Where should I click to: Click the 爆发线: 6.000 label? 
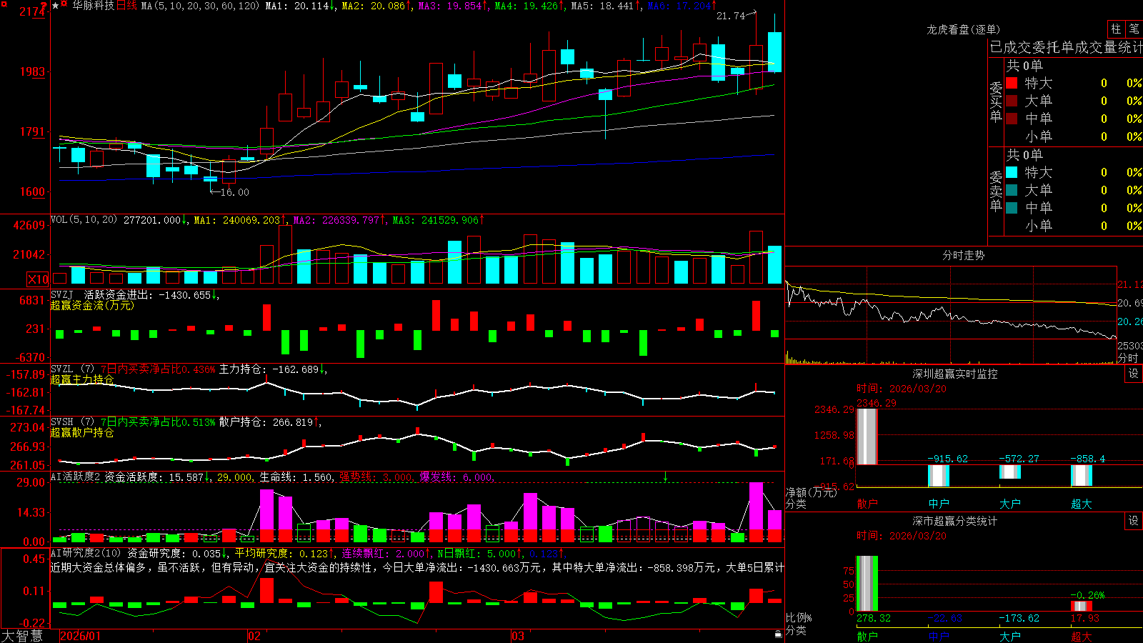[x=456, y=477]
